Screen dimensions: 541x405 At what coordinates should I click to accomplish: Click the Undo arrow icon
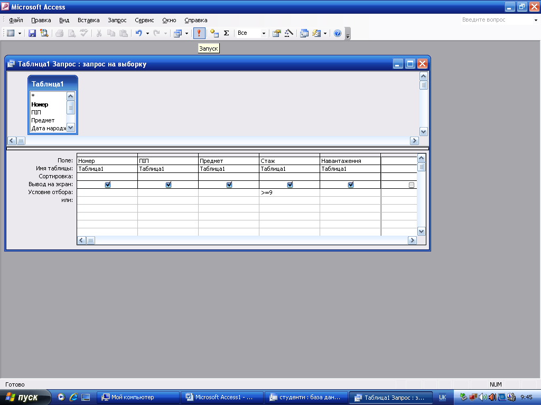pyautogui.click(x=139, y=33)
